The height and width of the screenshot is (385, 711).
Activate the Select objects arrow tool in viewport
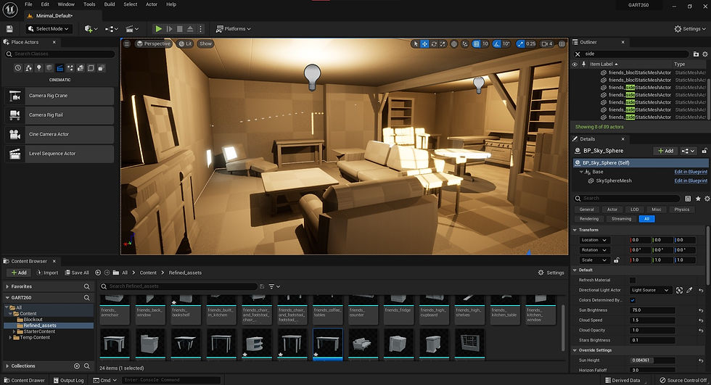pyautogui.click(x=415, y=44)
